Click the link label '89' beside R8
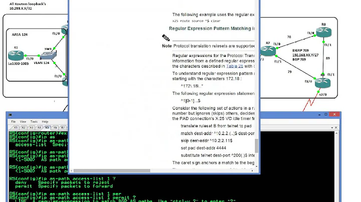 [x=328, y=58]
